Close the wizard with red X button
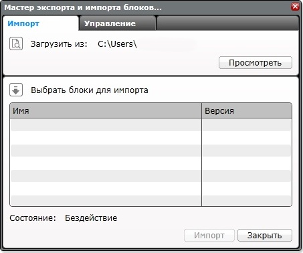Screen dimensions: 303x253 (295, 7)
